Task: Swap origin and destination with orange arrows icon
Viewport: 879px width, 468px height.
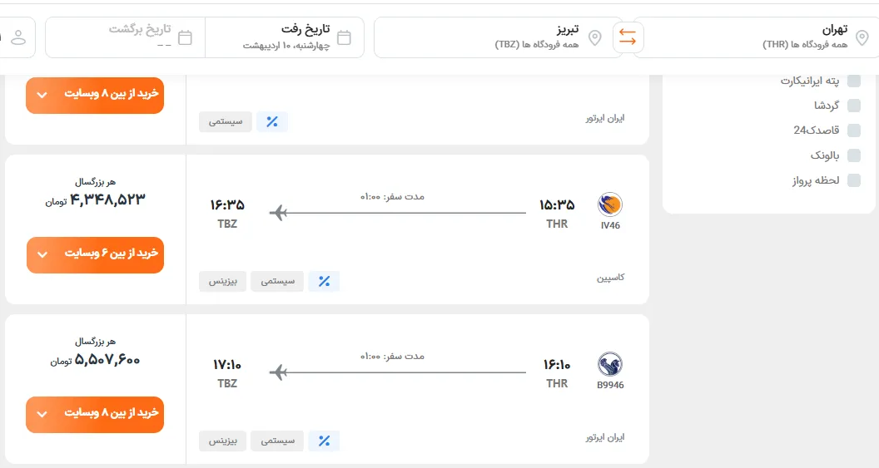Action: (x=628, y=37)
